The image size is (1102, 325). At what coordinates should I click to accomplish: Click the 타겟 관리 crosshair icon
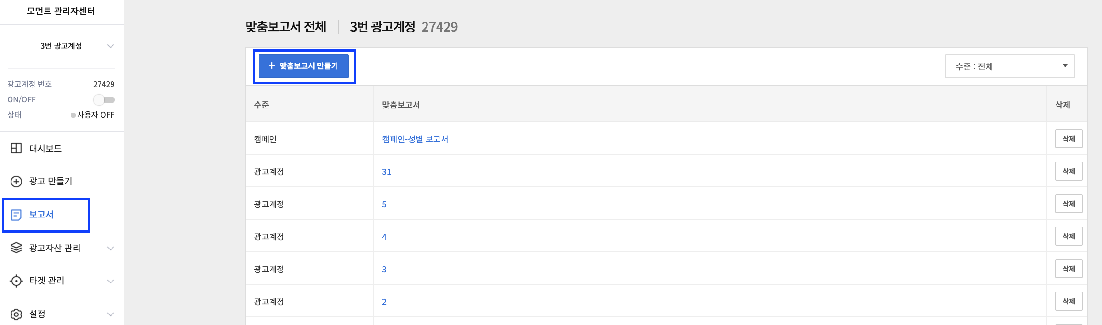[16, 281]
